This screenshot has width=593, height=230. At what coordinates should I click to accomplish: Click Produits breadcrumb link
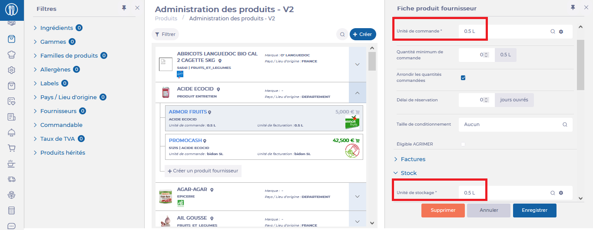click(x=166, y=19)
